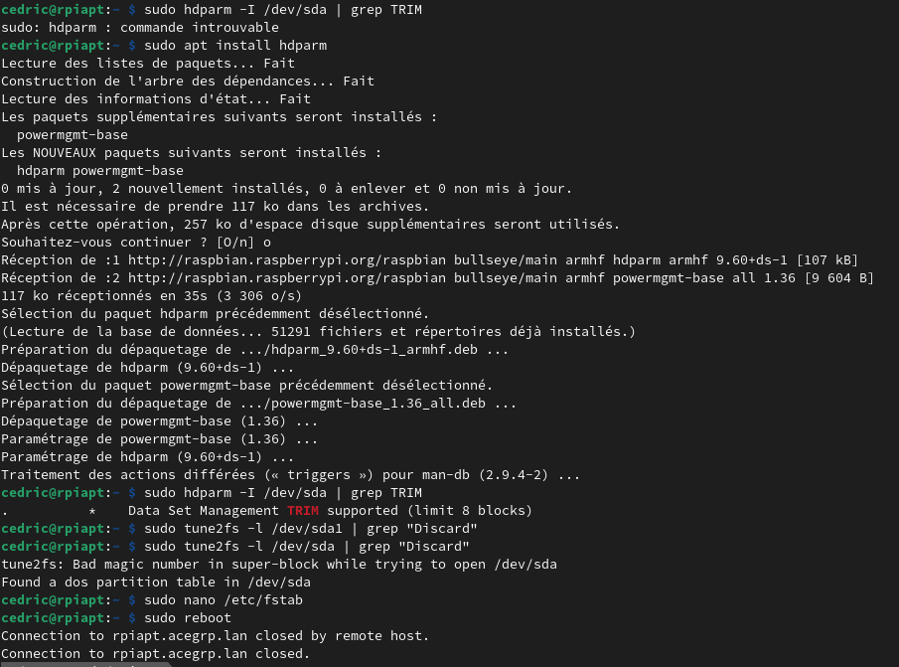Click the 'sudo apt install hdparm' command

click(235, 46)
